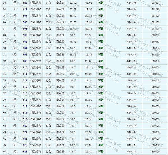This screenshot has height=155, width=168.
Task: Open the room 501 details link
Action: (25, 16)
